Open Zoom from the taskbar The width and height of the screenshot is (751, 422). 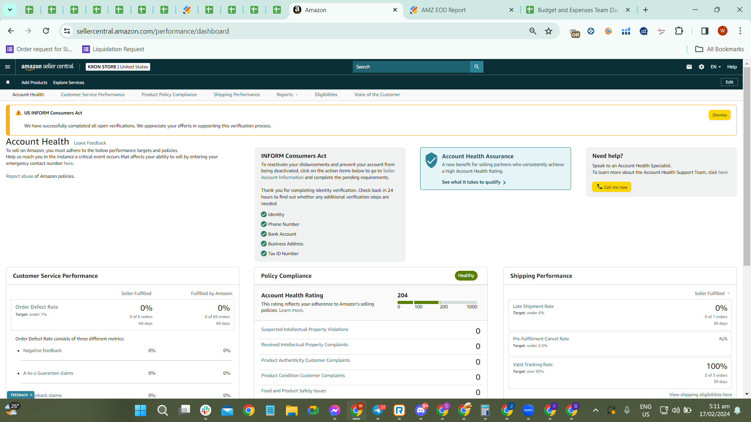(x=528, y=410)
